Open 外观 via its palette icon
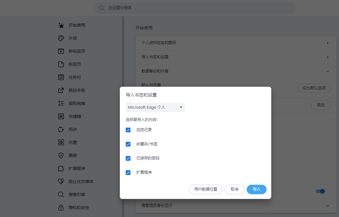 (x=61, y=38)
